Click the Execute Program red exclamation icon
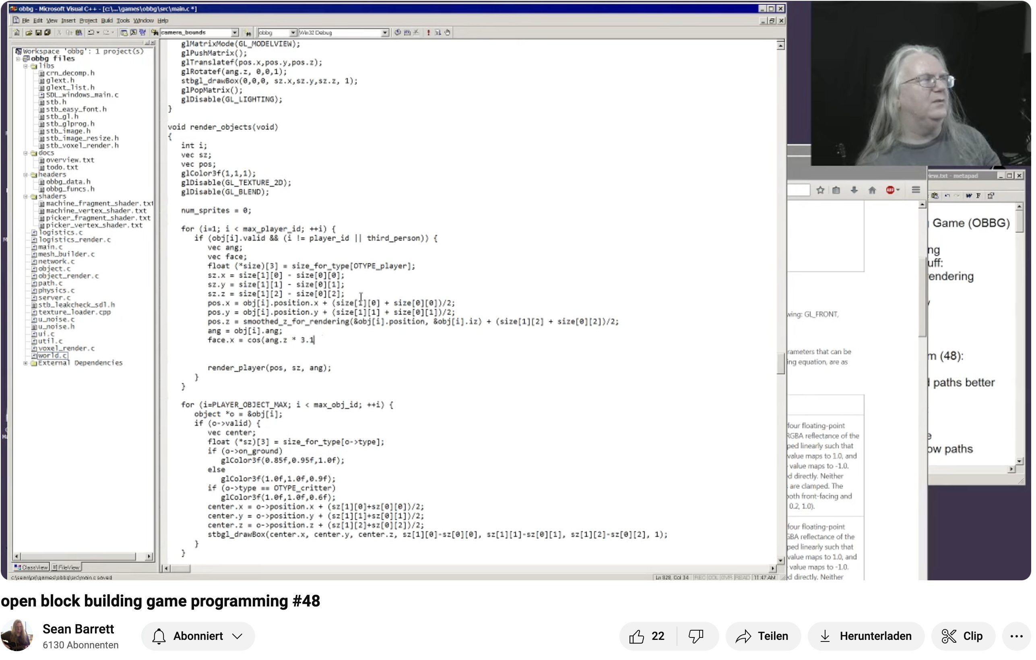 click(x=429, y=33)
